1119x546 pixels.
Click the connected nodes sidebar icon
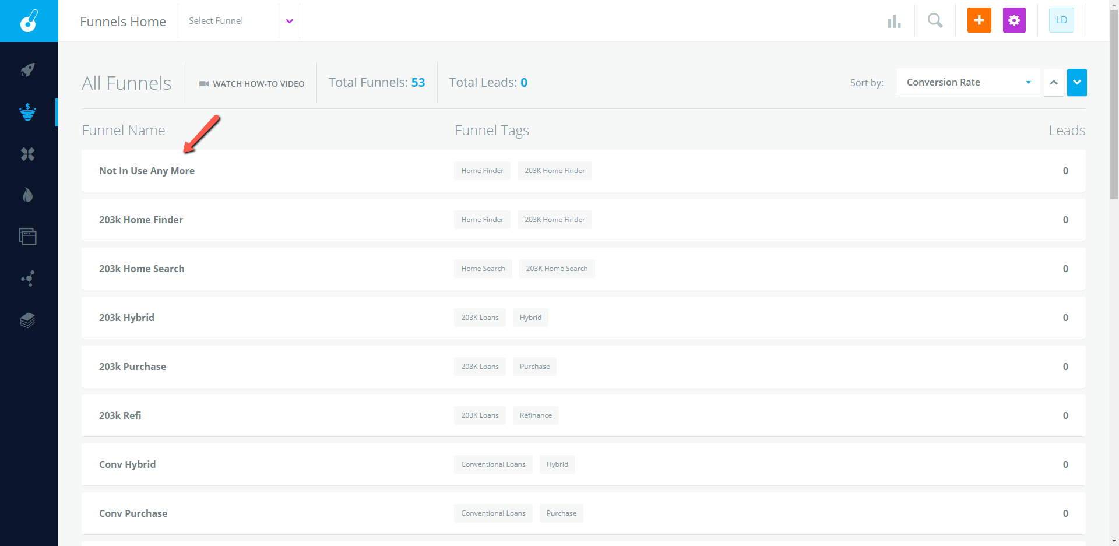click(27, 279)
